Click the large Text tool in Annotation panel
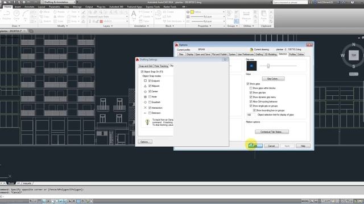Viewport: 364px width, 204px height. [x=134, y=15]
